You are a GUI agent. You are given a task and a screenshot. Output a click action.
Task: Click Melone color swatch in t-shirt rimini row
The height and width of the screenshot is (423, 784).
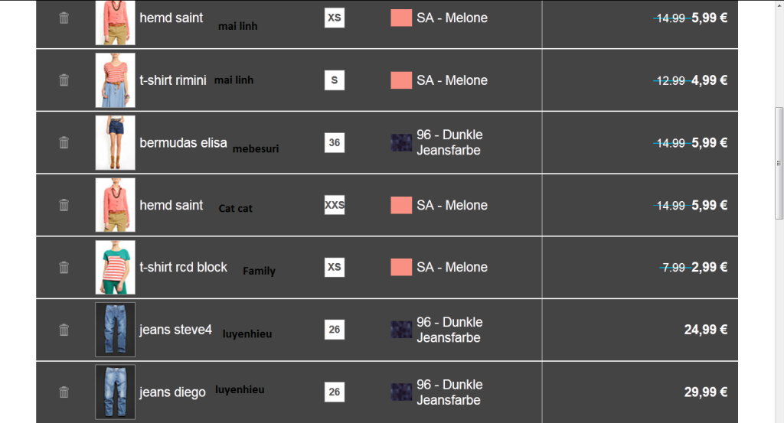(401, 80)
